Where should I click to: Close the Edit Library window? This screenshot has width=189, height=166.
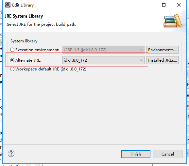[x=179, y=5]
